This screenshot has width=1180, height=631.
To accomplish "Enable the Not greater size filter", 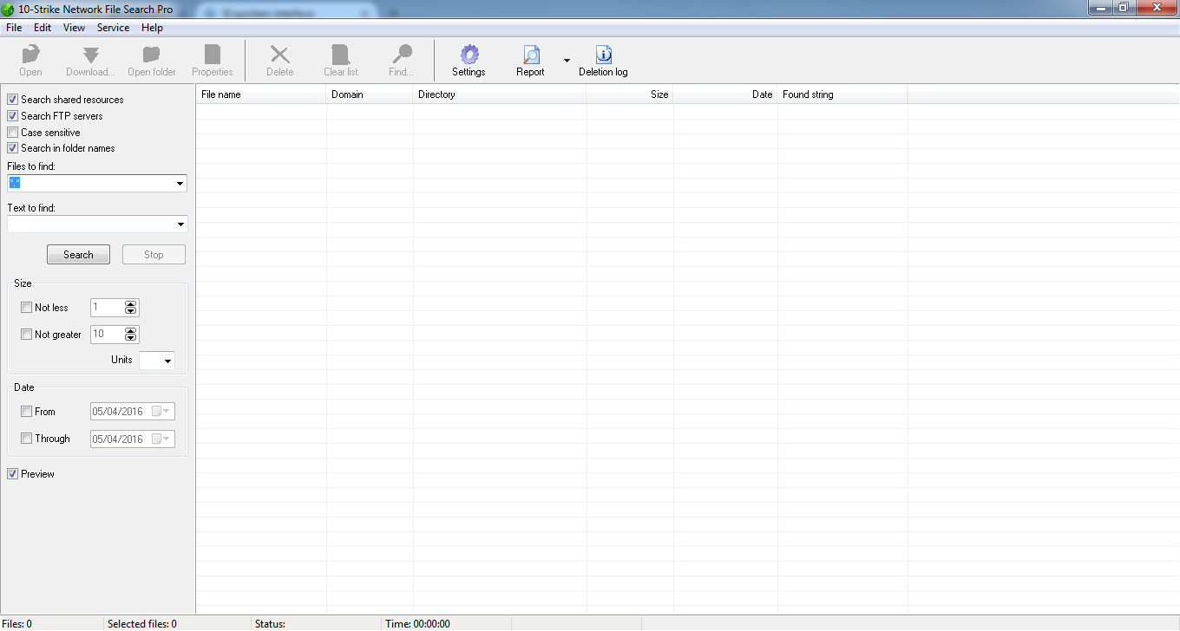I will (27, 335).
